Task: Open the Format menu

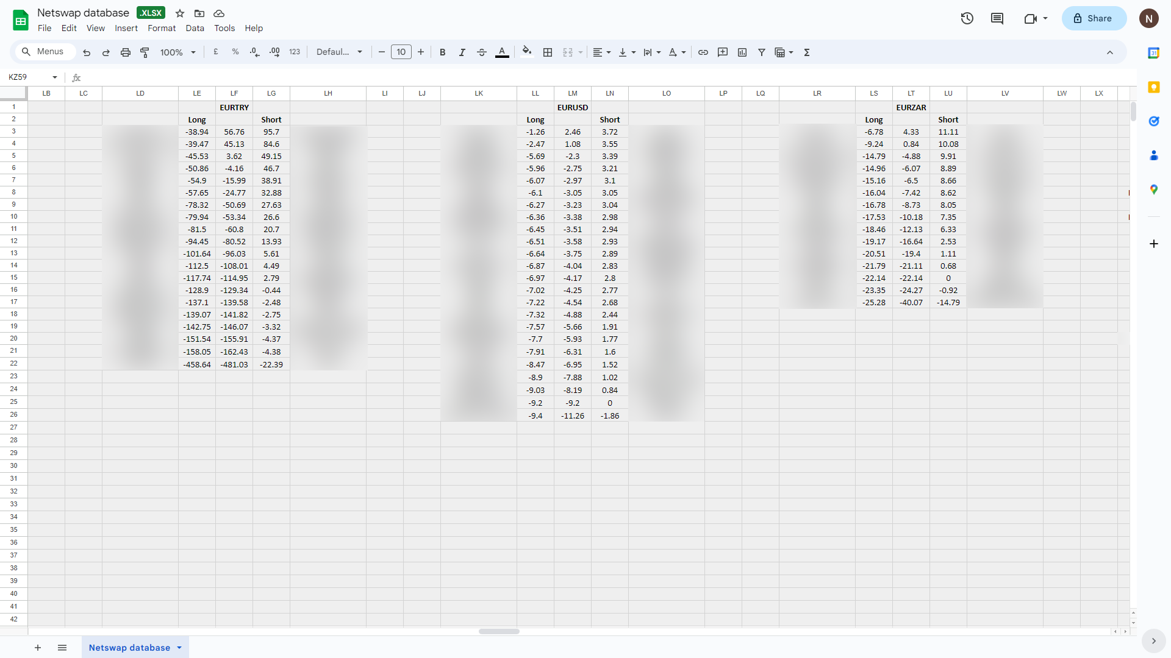Action: [162, 28]
